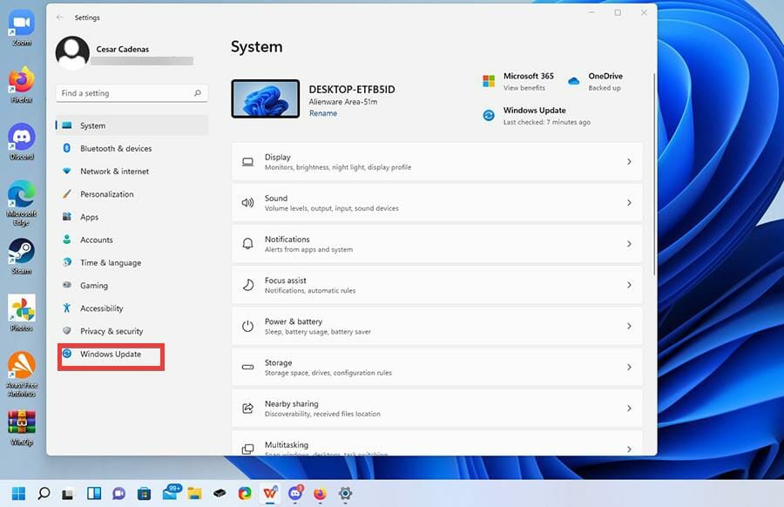The image size is (784, 507).
Task: Open Windows Update 'Last checked' status shortcut
Action: (x=537, y=116)
